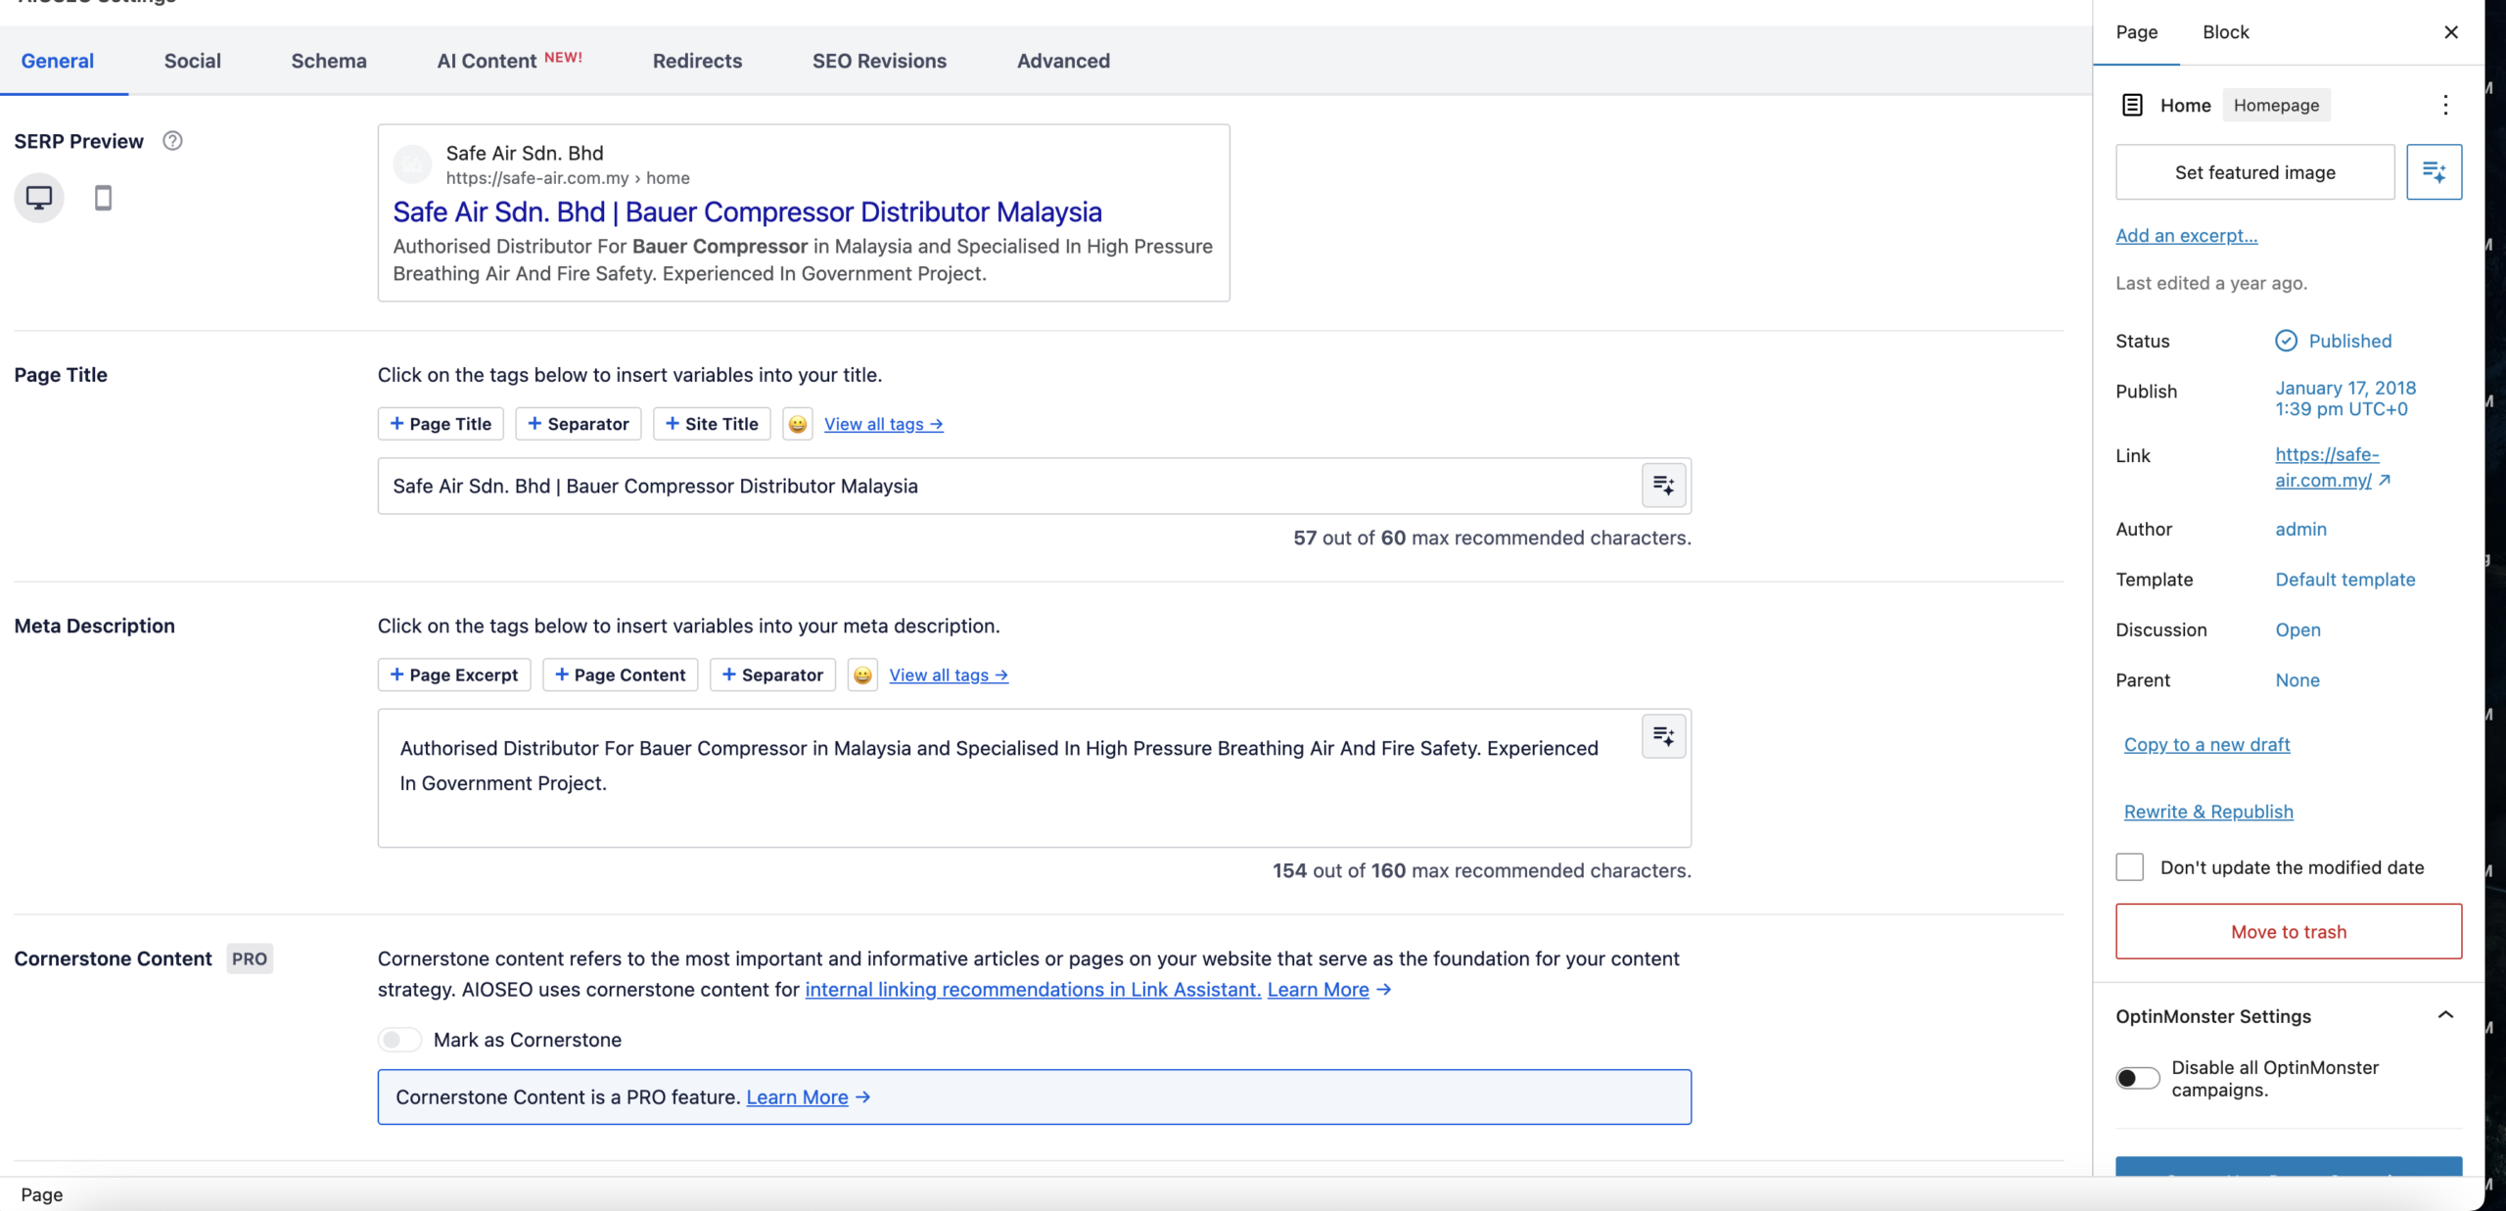Click site favicon in SERP preview
Screen dimensions: 2506x1211
coord(413,164)
